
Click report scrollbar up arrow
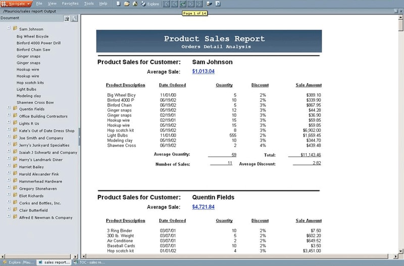tap(400, 18)
